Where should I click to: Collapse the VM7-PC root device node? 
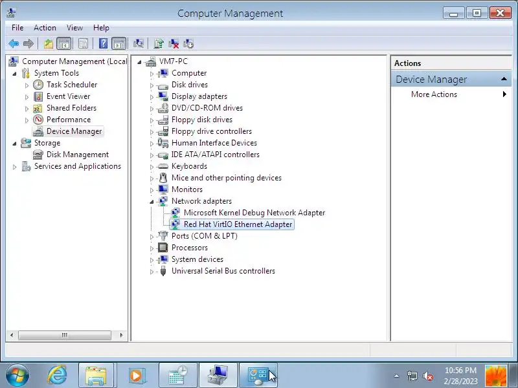(139, 62)
